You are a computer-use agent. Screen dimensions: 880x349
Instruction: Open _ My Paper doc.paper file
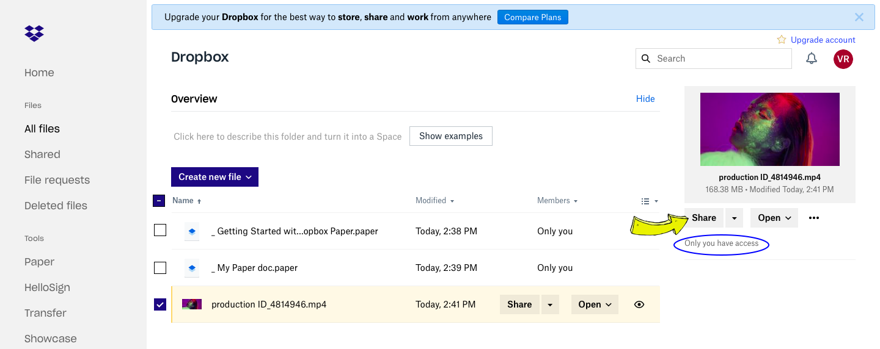coord(254,268)
